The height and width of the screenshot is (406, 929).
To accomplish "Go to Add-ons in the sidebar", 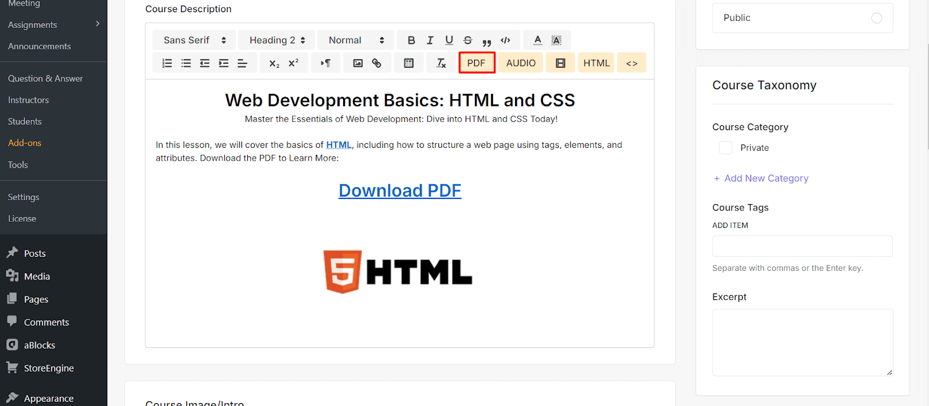I will [25, 143].
